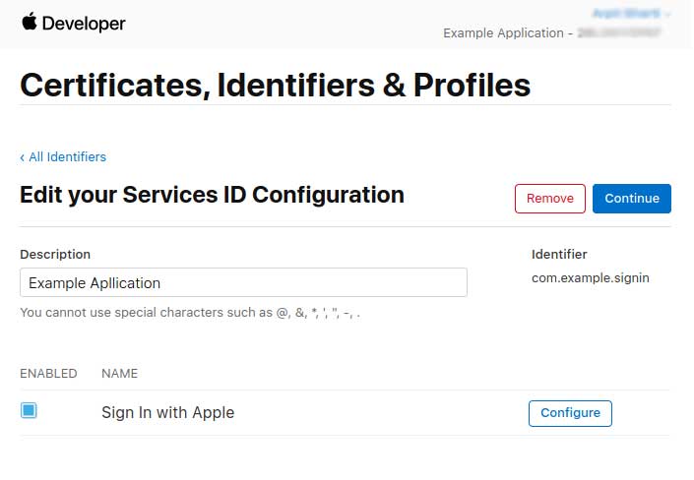Click the Certificates, Identifiers & Profiles title
This screenshot has width=694, height=480.
tap(275, 85)
